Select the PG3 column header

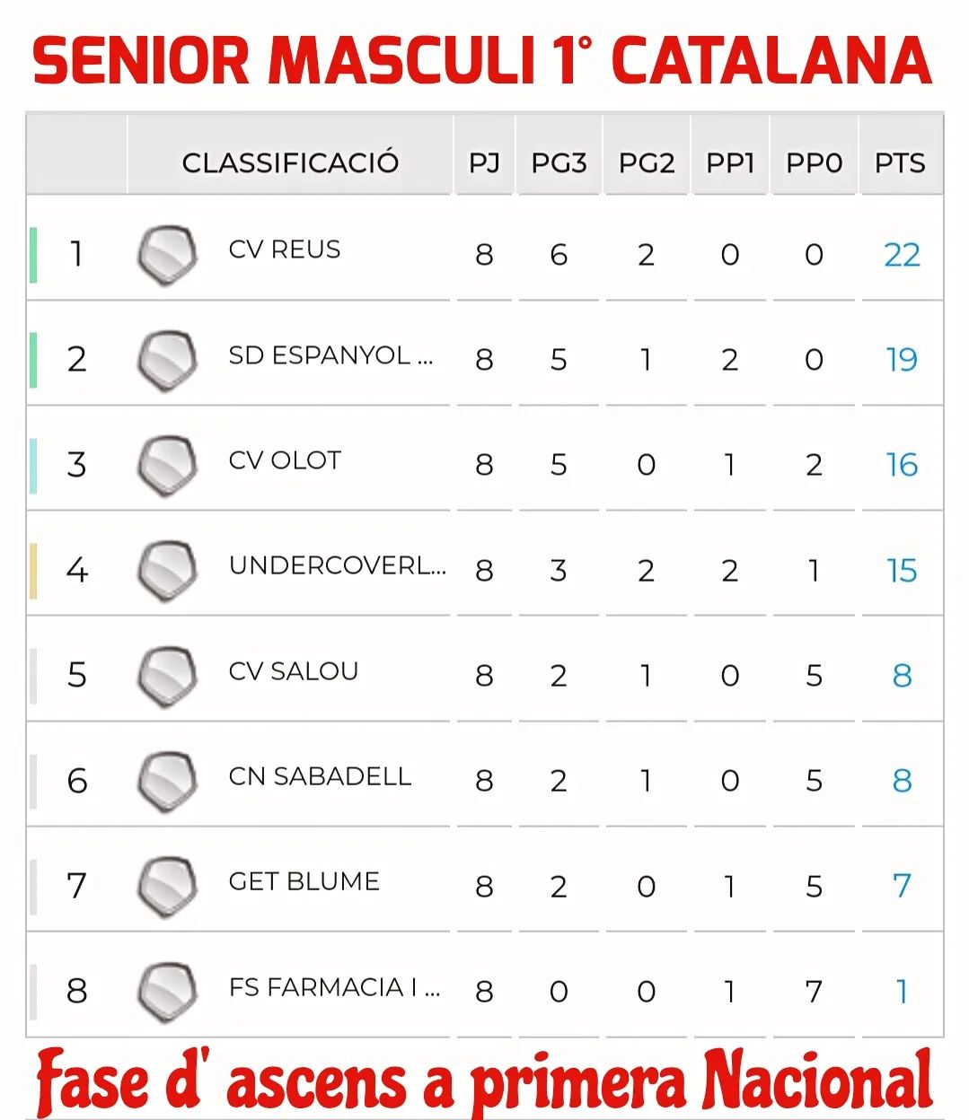pos(559,163)
